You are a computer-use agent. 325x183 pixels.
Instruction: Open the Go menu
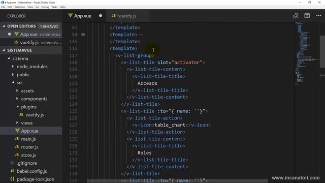pyautogui.click(x=37, y=7)
